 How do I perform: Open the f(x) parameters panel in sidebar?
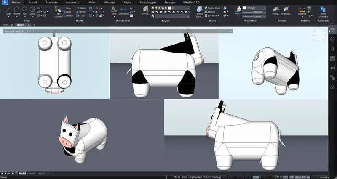tap(332, 68)
